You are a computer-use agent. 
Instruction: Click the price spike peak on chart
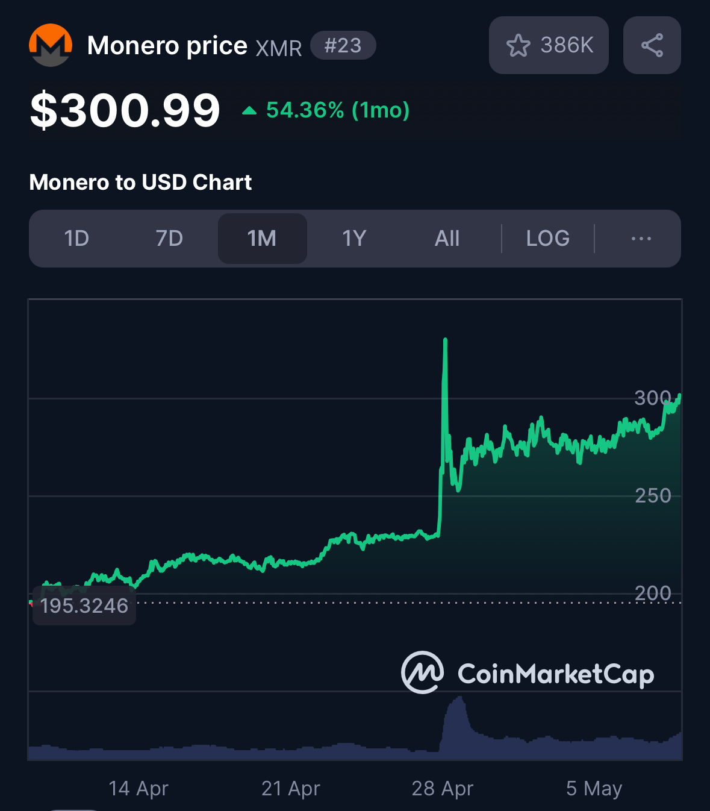coord(445,341)
